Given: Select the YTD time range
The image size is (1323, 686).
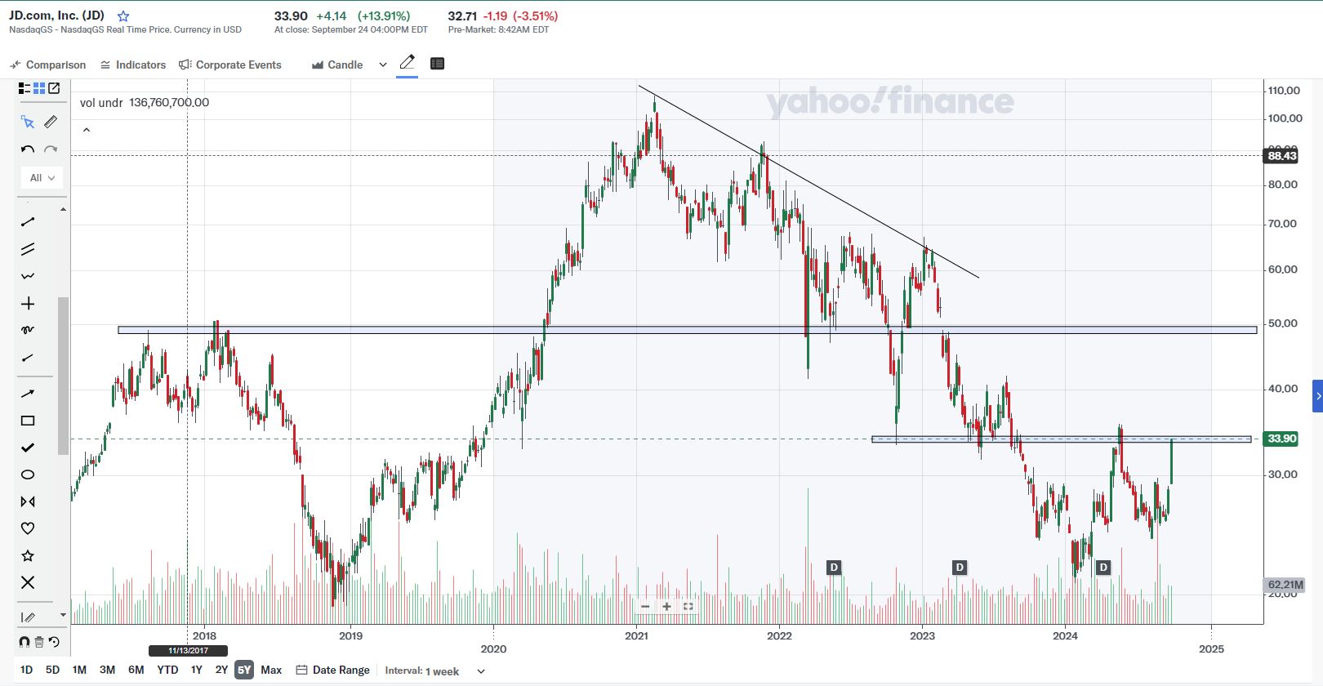Looking at the screenshot, I should tap(167, 670).
